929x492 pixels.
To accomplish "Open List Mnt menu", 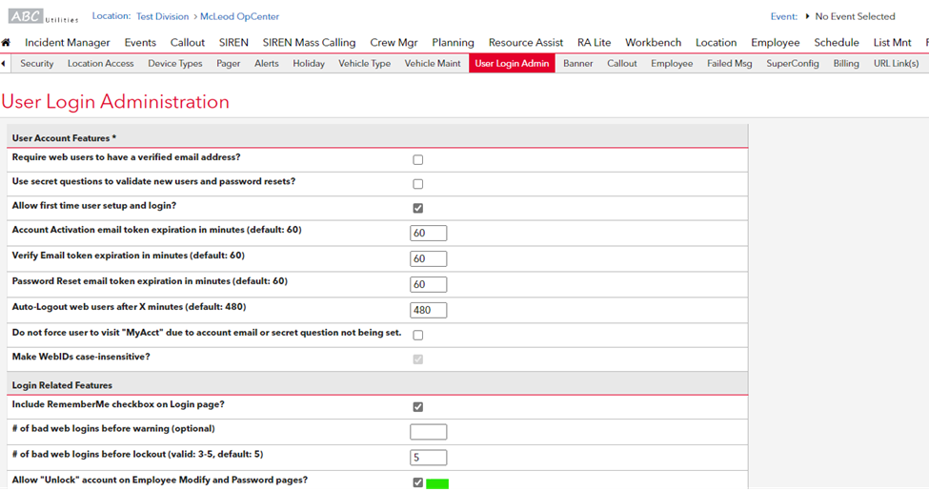I will 892,43.
